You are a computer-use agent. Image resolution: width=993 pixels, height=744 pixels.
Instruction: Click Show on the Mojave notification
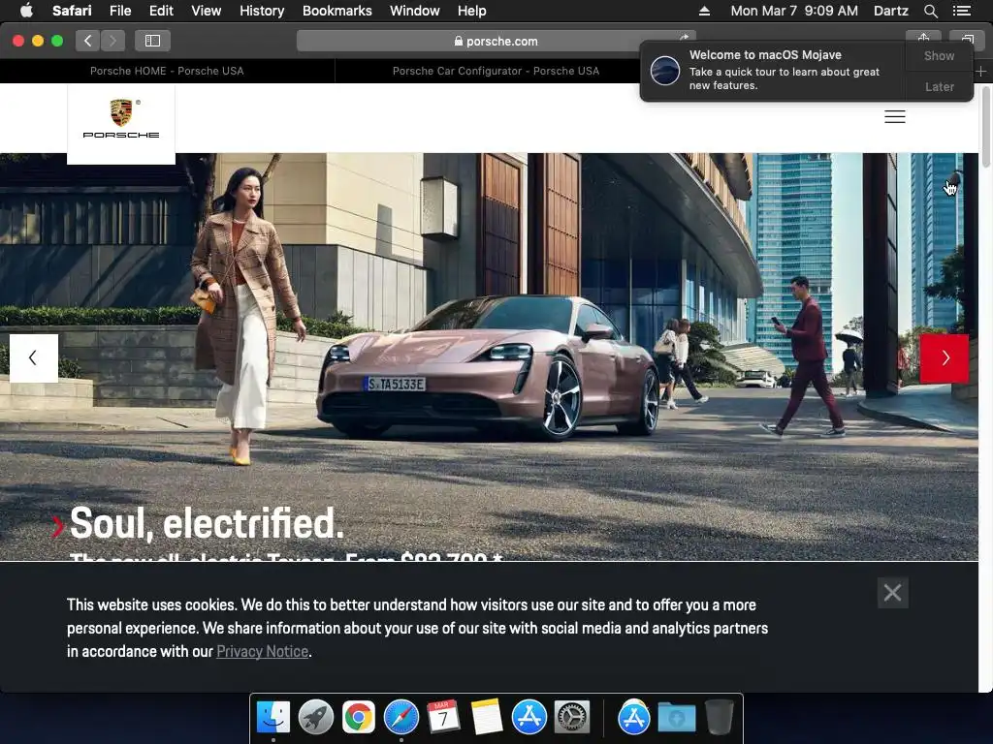pos(939,55)
